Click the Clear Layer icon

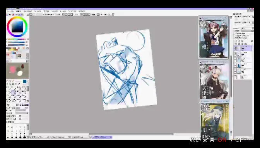(x=242, y=44)
